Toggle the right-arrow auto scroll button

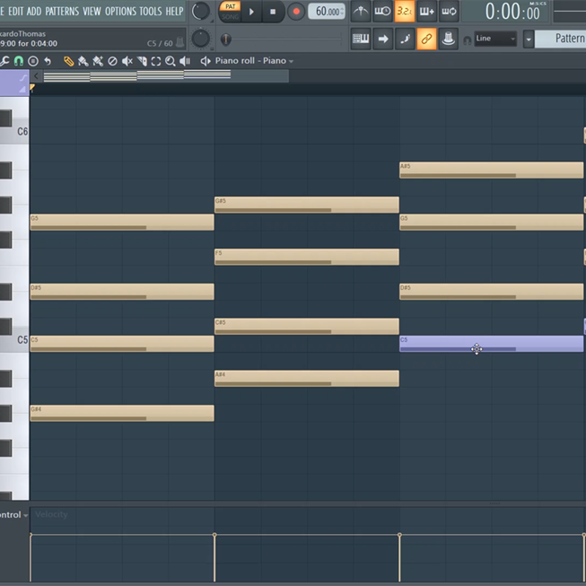(x=383, y=39)
